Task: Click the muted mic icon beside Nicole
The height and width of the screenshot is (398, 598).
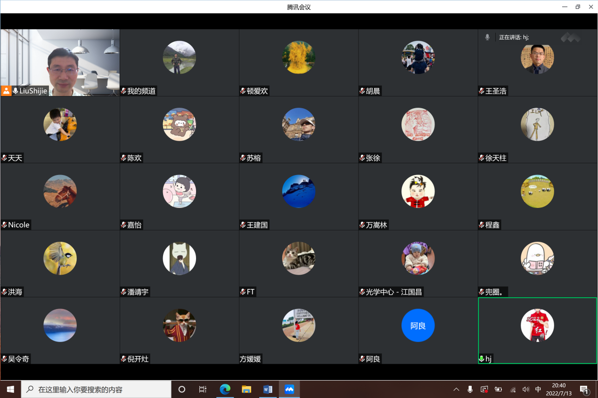Action: (x=4, y=225)
